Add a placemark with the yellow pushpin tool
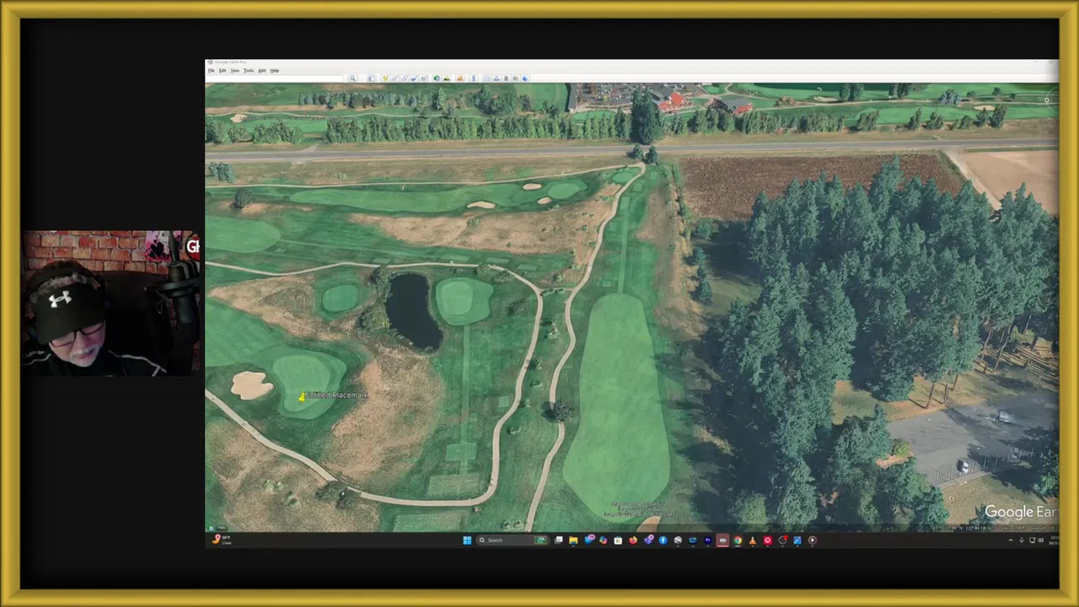 pyautogui.click(x=385, y=78)
